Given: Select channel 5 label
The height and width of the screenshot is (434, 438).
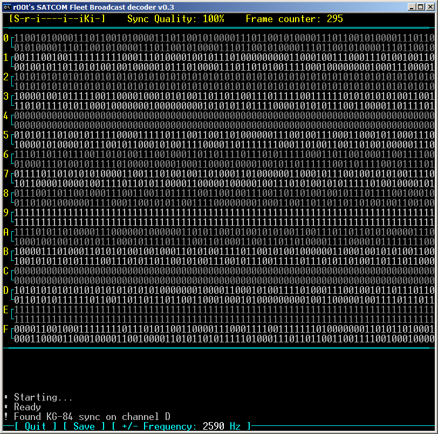Looking at the screenshot, I should (6, 135).
